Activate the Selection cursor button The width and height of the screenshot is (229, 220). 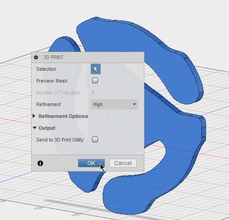95,69
